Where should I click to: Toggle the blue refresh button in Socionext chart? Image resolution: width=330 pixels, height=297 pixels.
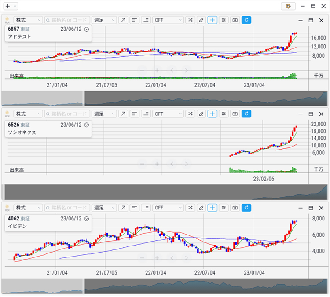(x=246, y=114)
